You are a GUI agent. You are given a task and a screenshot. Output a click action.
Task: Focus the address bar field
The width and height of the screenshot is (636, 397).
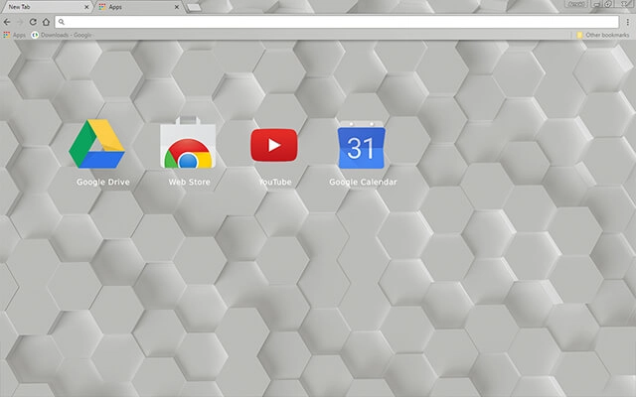tap(337, 22)
